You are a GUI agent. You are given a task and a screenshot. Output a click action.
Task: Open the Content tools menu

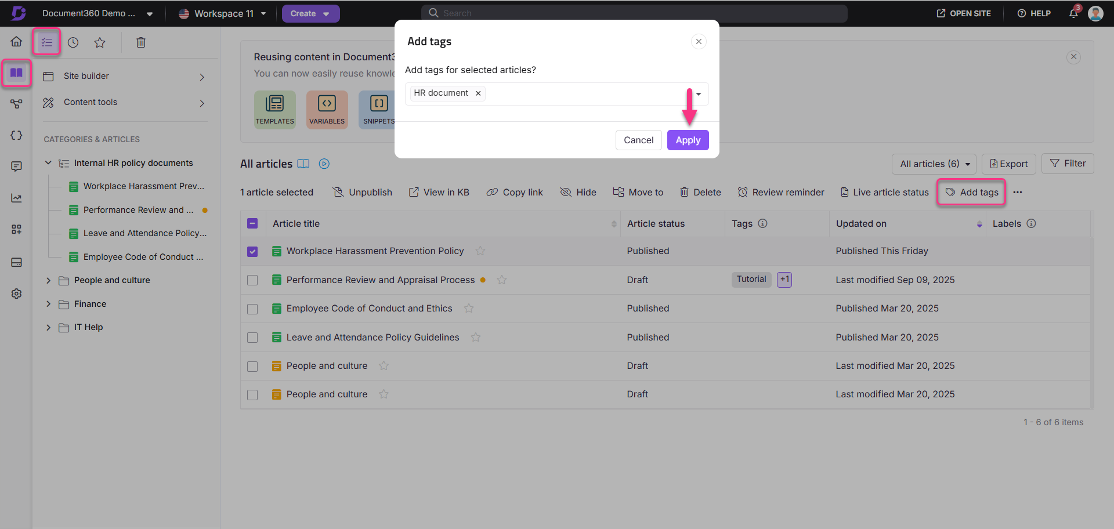coord(124,103)
